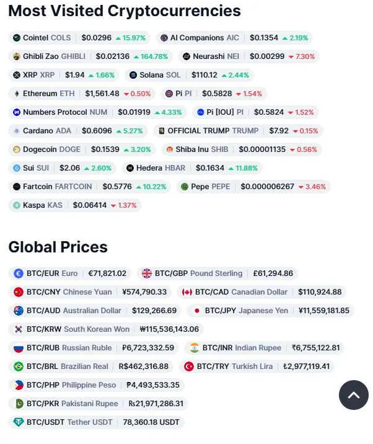The width and height of the screenshot is (373, 444).
Task: Click the Solana logo icon
Action: 133,75
